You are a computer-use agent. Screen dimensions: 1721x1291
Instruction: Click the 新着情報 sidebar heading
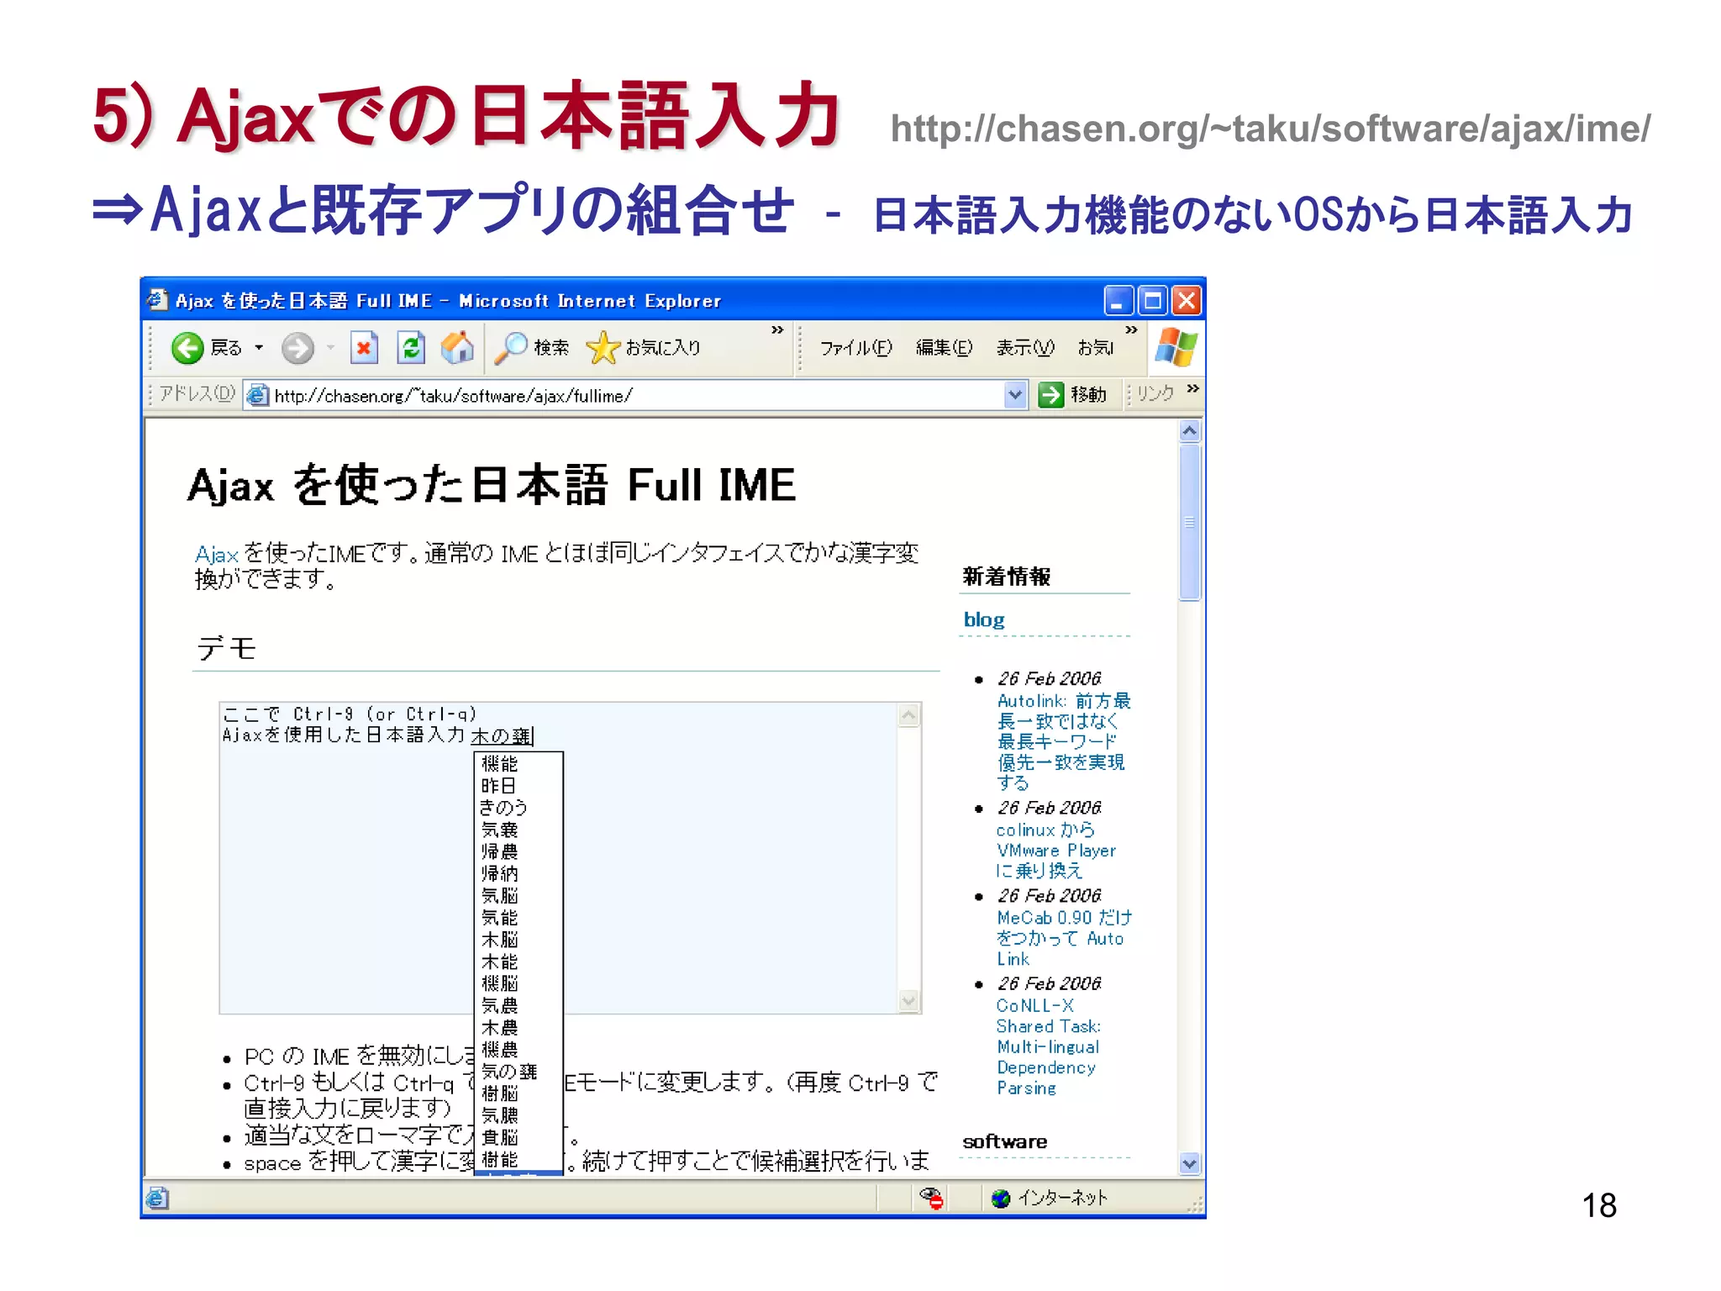tap(1006, 577)
